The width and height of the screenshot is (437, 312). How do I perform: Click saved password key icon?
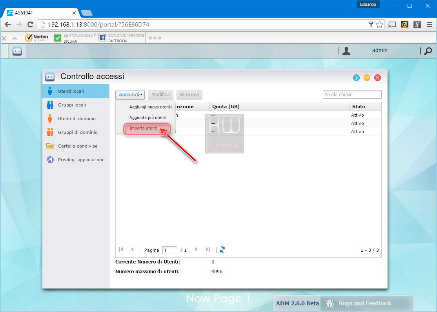(371, 25)
